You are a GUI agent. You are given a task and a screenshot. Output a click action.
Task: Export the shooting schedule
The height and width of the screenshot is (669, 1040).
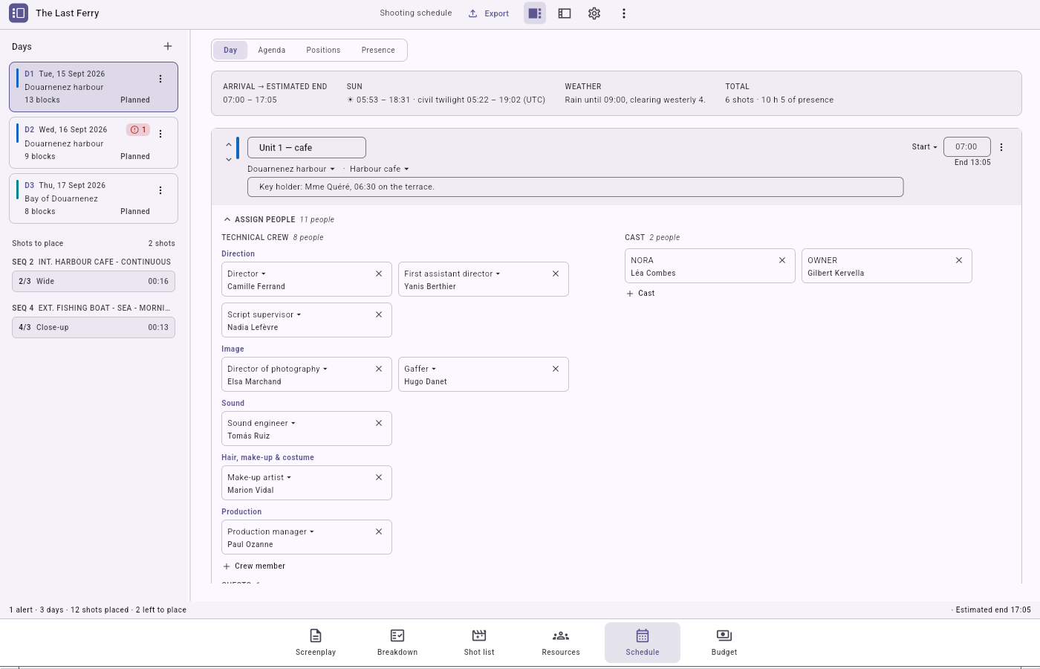coord(489,13)
